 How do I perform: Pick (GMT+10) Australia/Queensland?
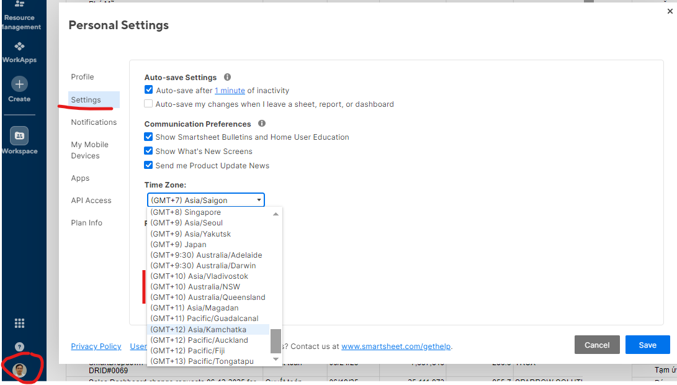tap(208, 297)
